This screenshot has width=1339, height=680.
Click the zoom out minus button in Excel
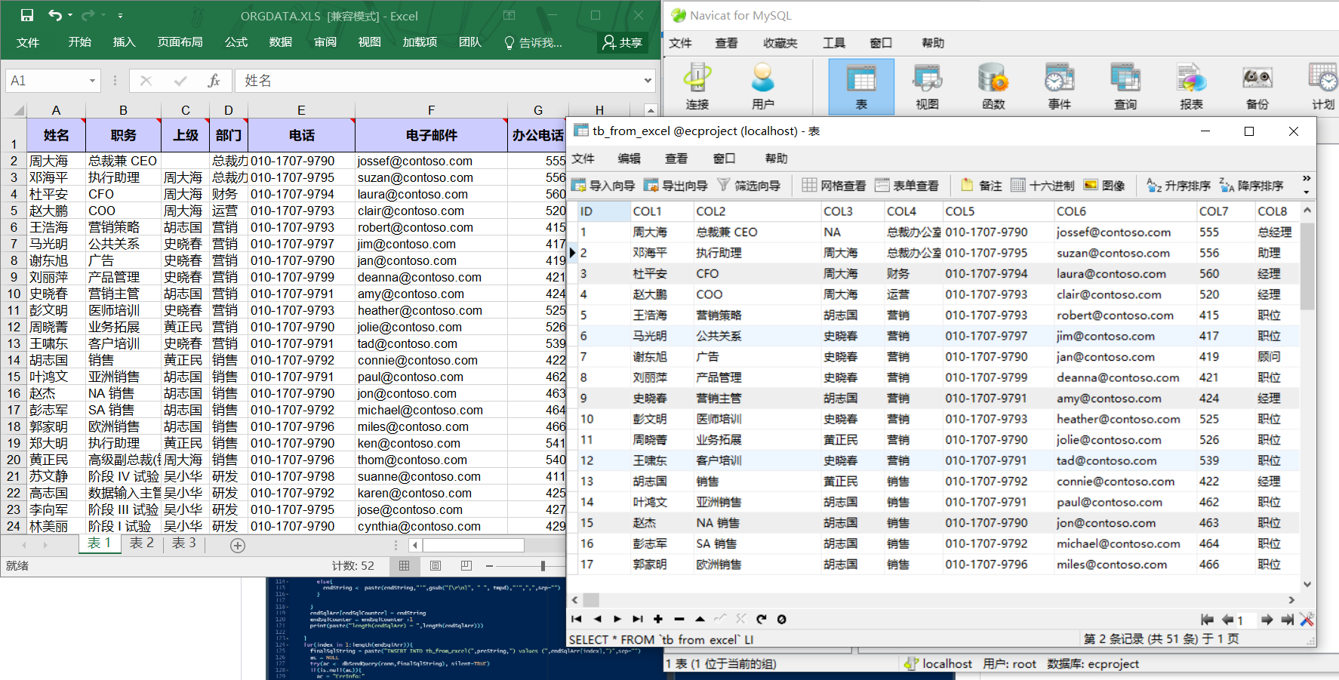[489, 565]
